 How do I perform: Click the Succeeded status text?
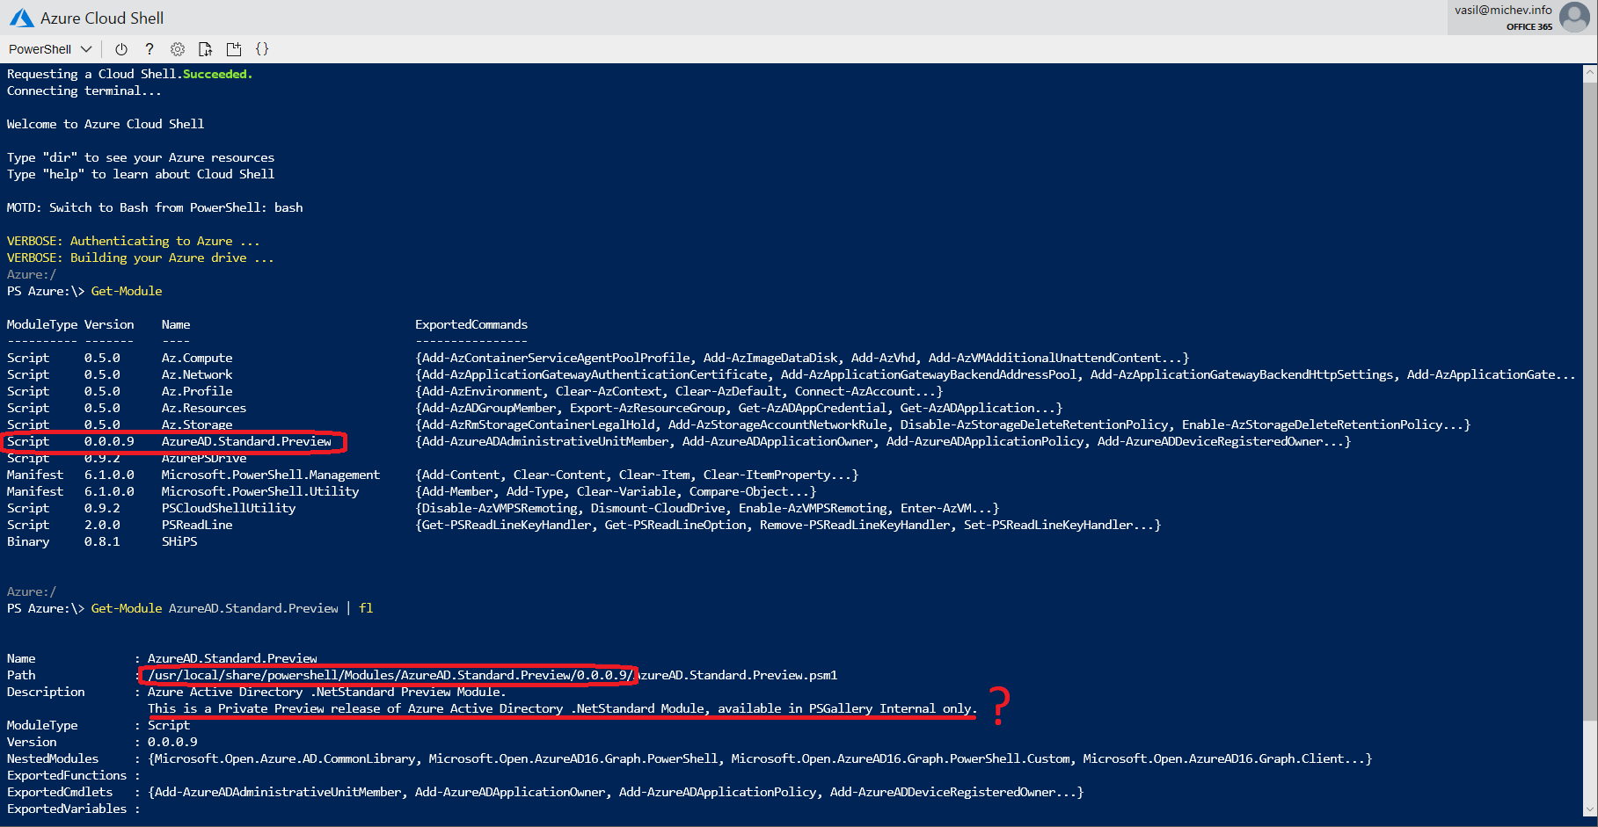pyautogui.click(x=216, y=74)
